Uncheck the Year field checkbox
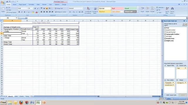 (165, 28)
